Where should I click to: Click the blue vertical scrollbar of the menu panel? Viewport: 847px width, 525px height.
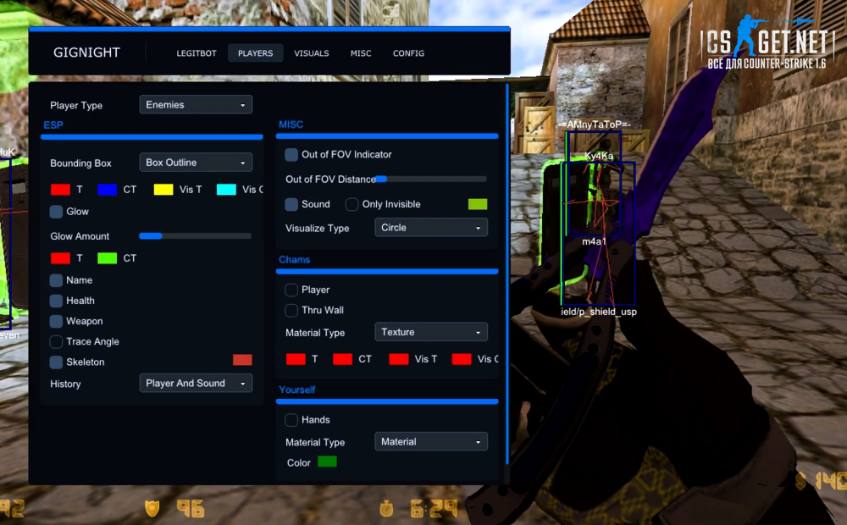(507, 274)
